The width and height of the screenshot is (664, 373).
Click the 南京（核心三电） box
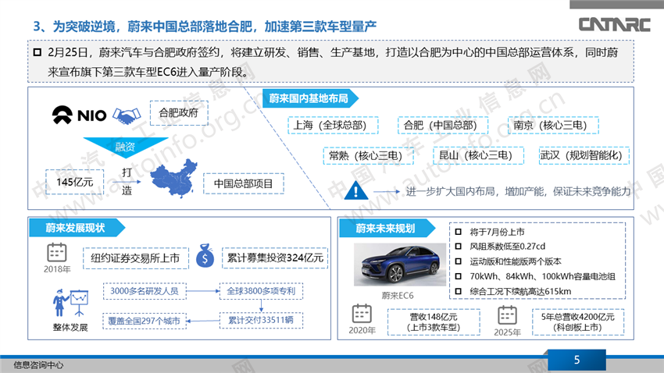click(553, 125)
